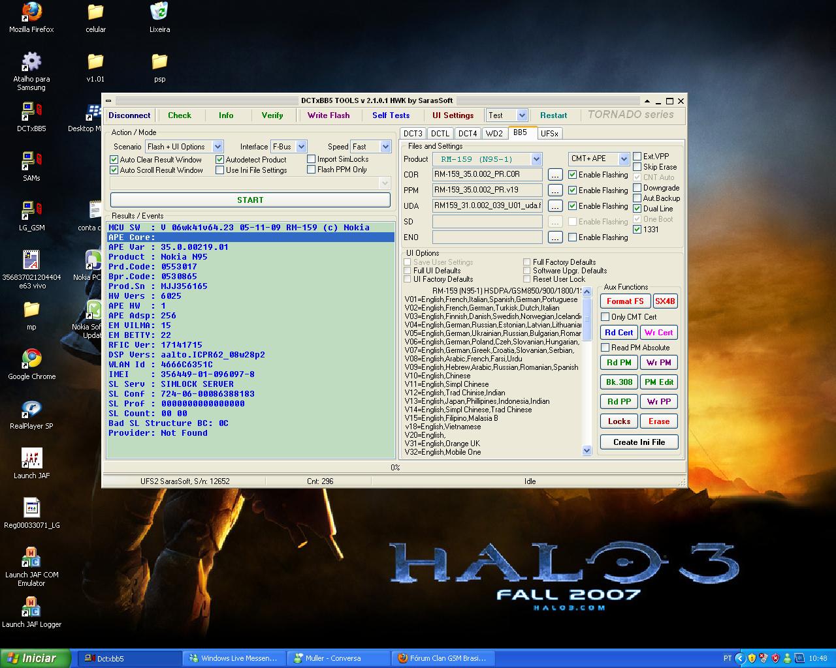The height and width of the screenshot is (668, 836).
Task: Switch to the DCT4 tab
Action: point(468,134)
